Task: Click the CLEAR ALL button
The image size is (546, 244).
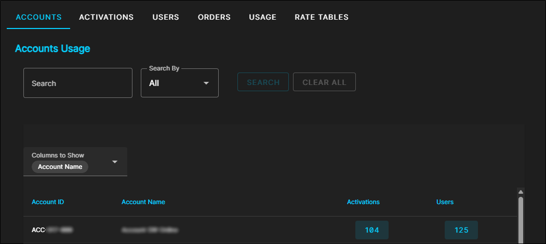Action: coord(324,82)
